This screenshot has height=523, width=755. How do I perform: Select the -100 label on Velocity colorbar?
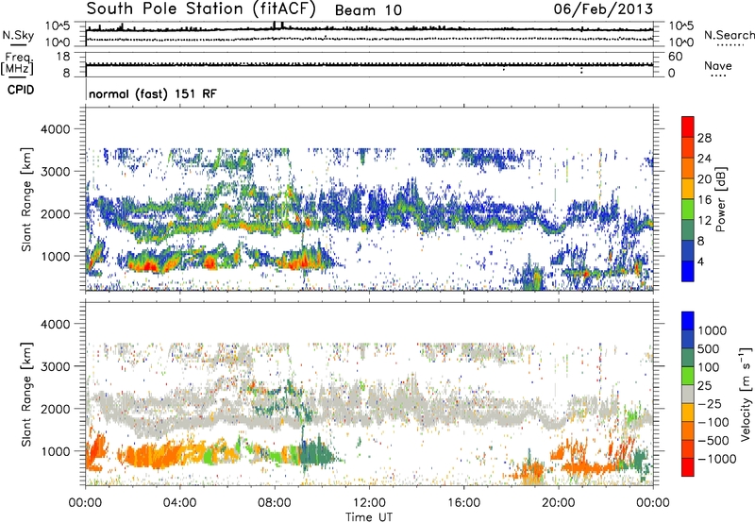click(713, 422)
